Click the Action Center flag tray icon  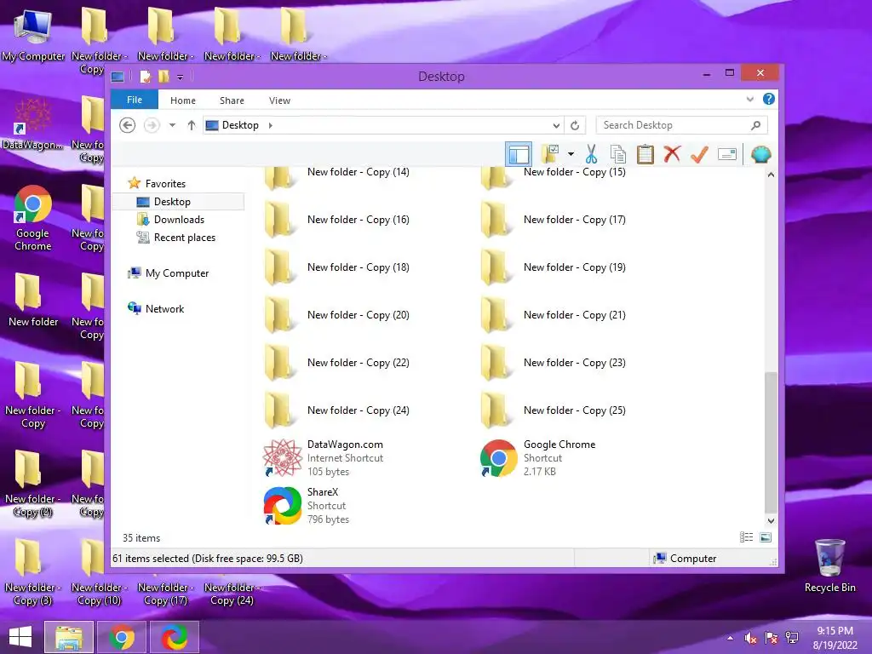point(772,638)
